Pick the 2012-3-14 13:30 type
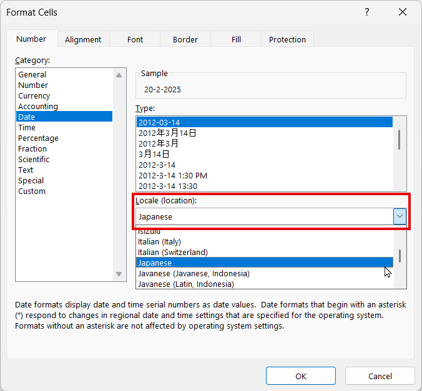Viewport: 422px width, 391px height. point(265,186)
